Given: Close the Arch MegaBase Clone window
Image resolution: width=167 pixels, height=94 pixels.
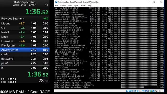Looking at the screenshot, I should tap(161, 2).
